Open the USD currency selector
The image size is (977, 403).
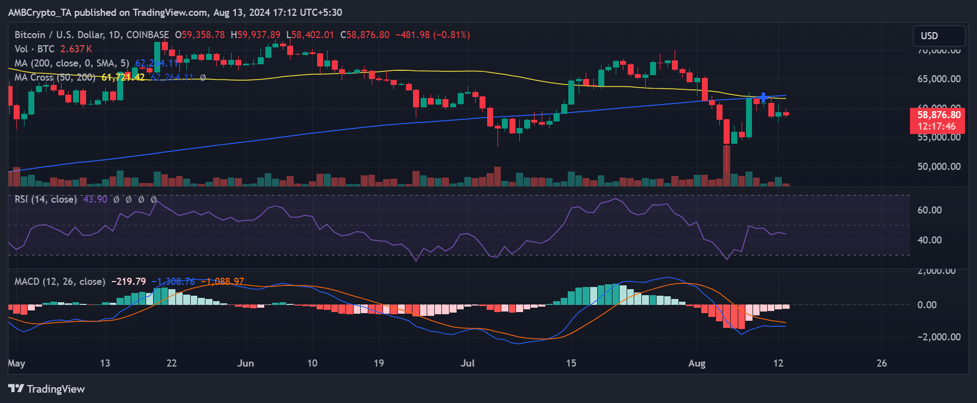939,36
